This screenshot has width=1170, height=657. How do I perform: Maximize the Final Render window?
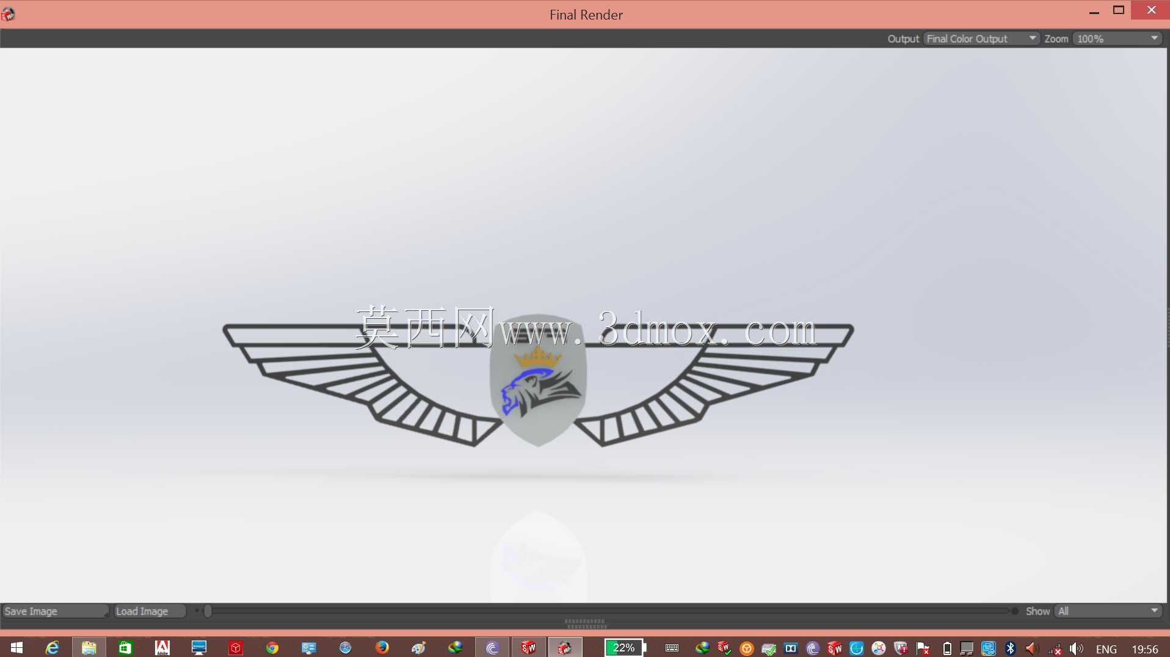[x=1119, y=10]
